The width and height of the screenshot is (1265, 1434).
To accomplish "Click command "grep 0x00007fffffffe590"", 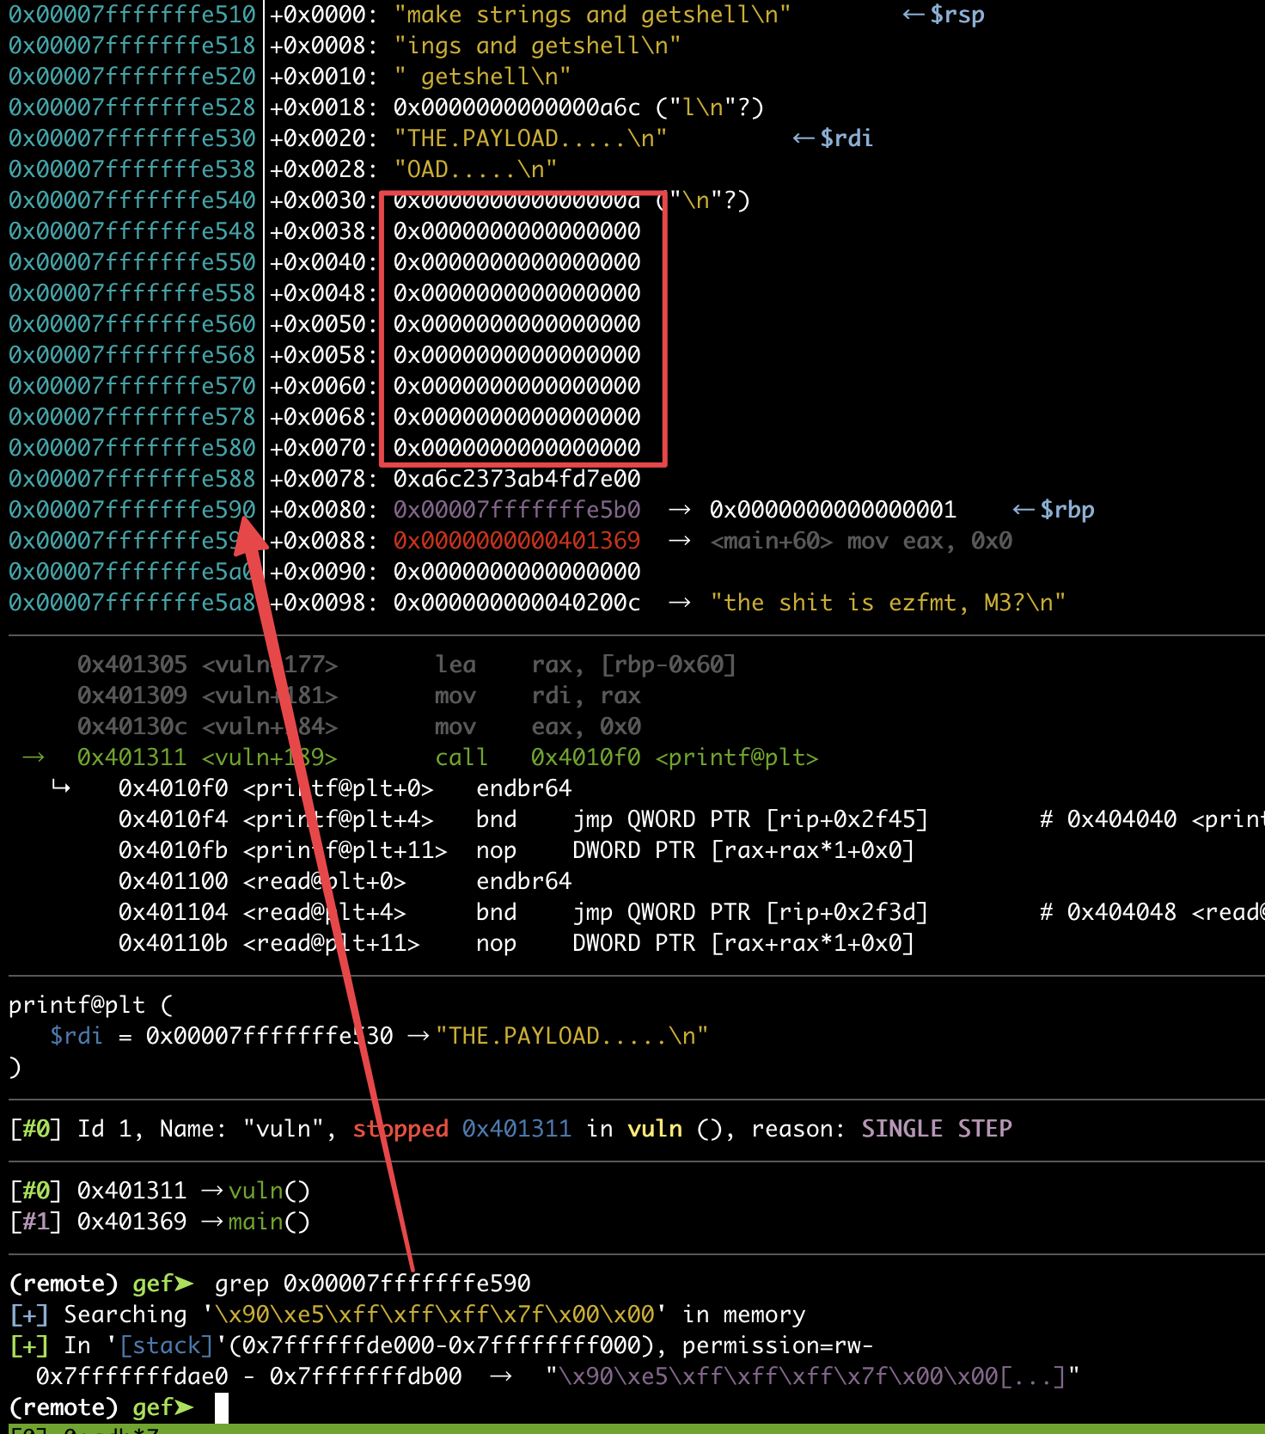I will [372, 1284].
